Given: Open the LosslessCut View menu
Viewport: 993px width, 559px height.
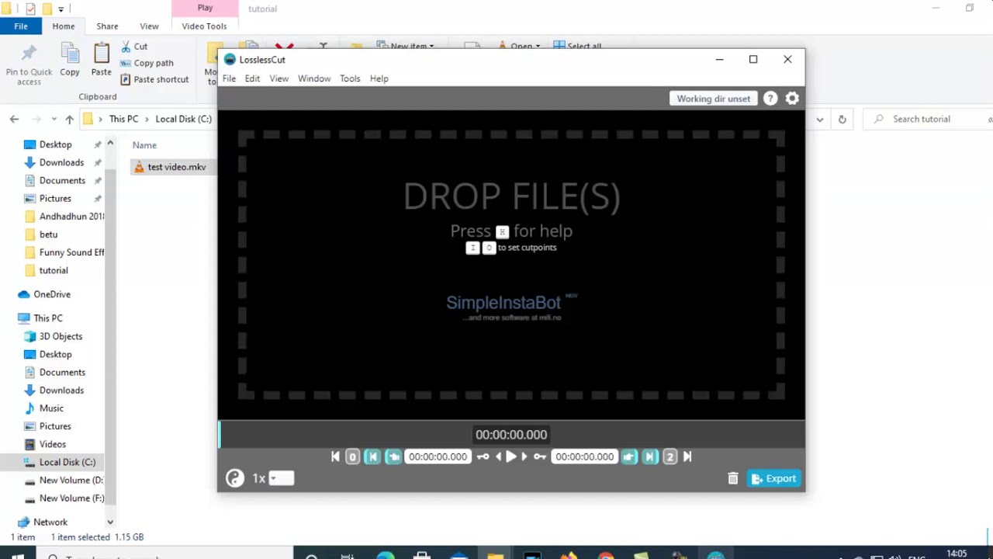Looking at the screenshot, I should tap(279, 78).
